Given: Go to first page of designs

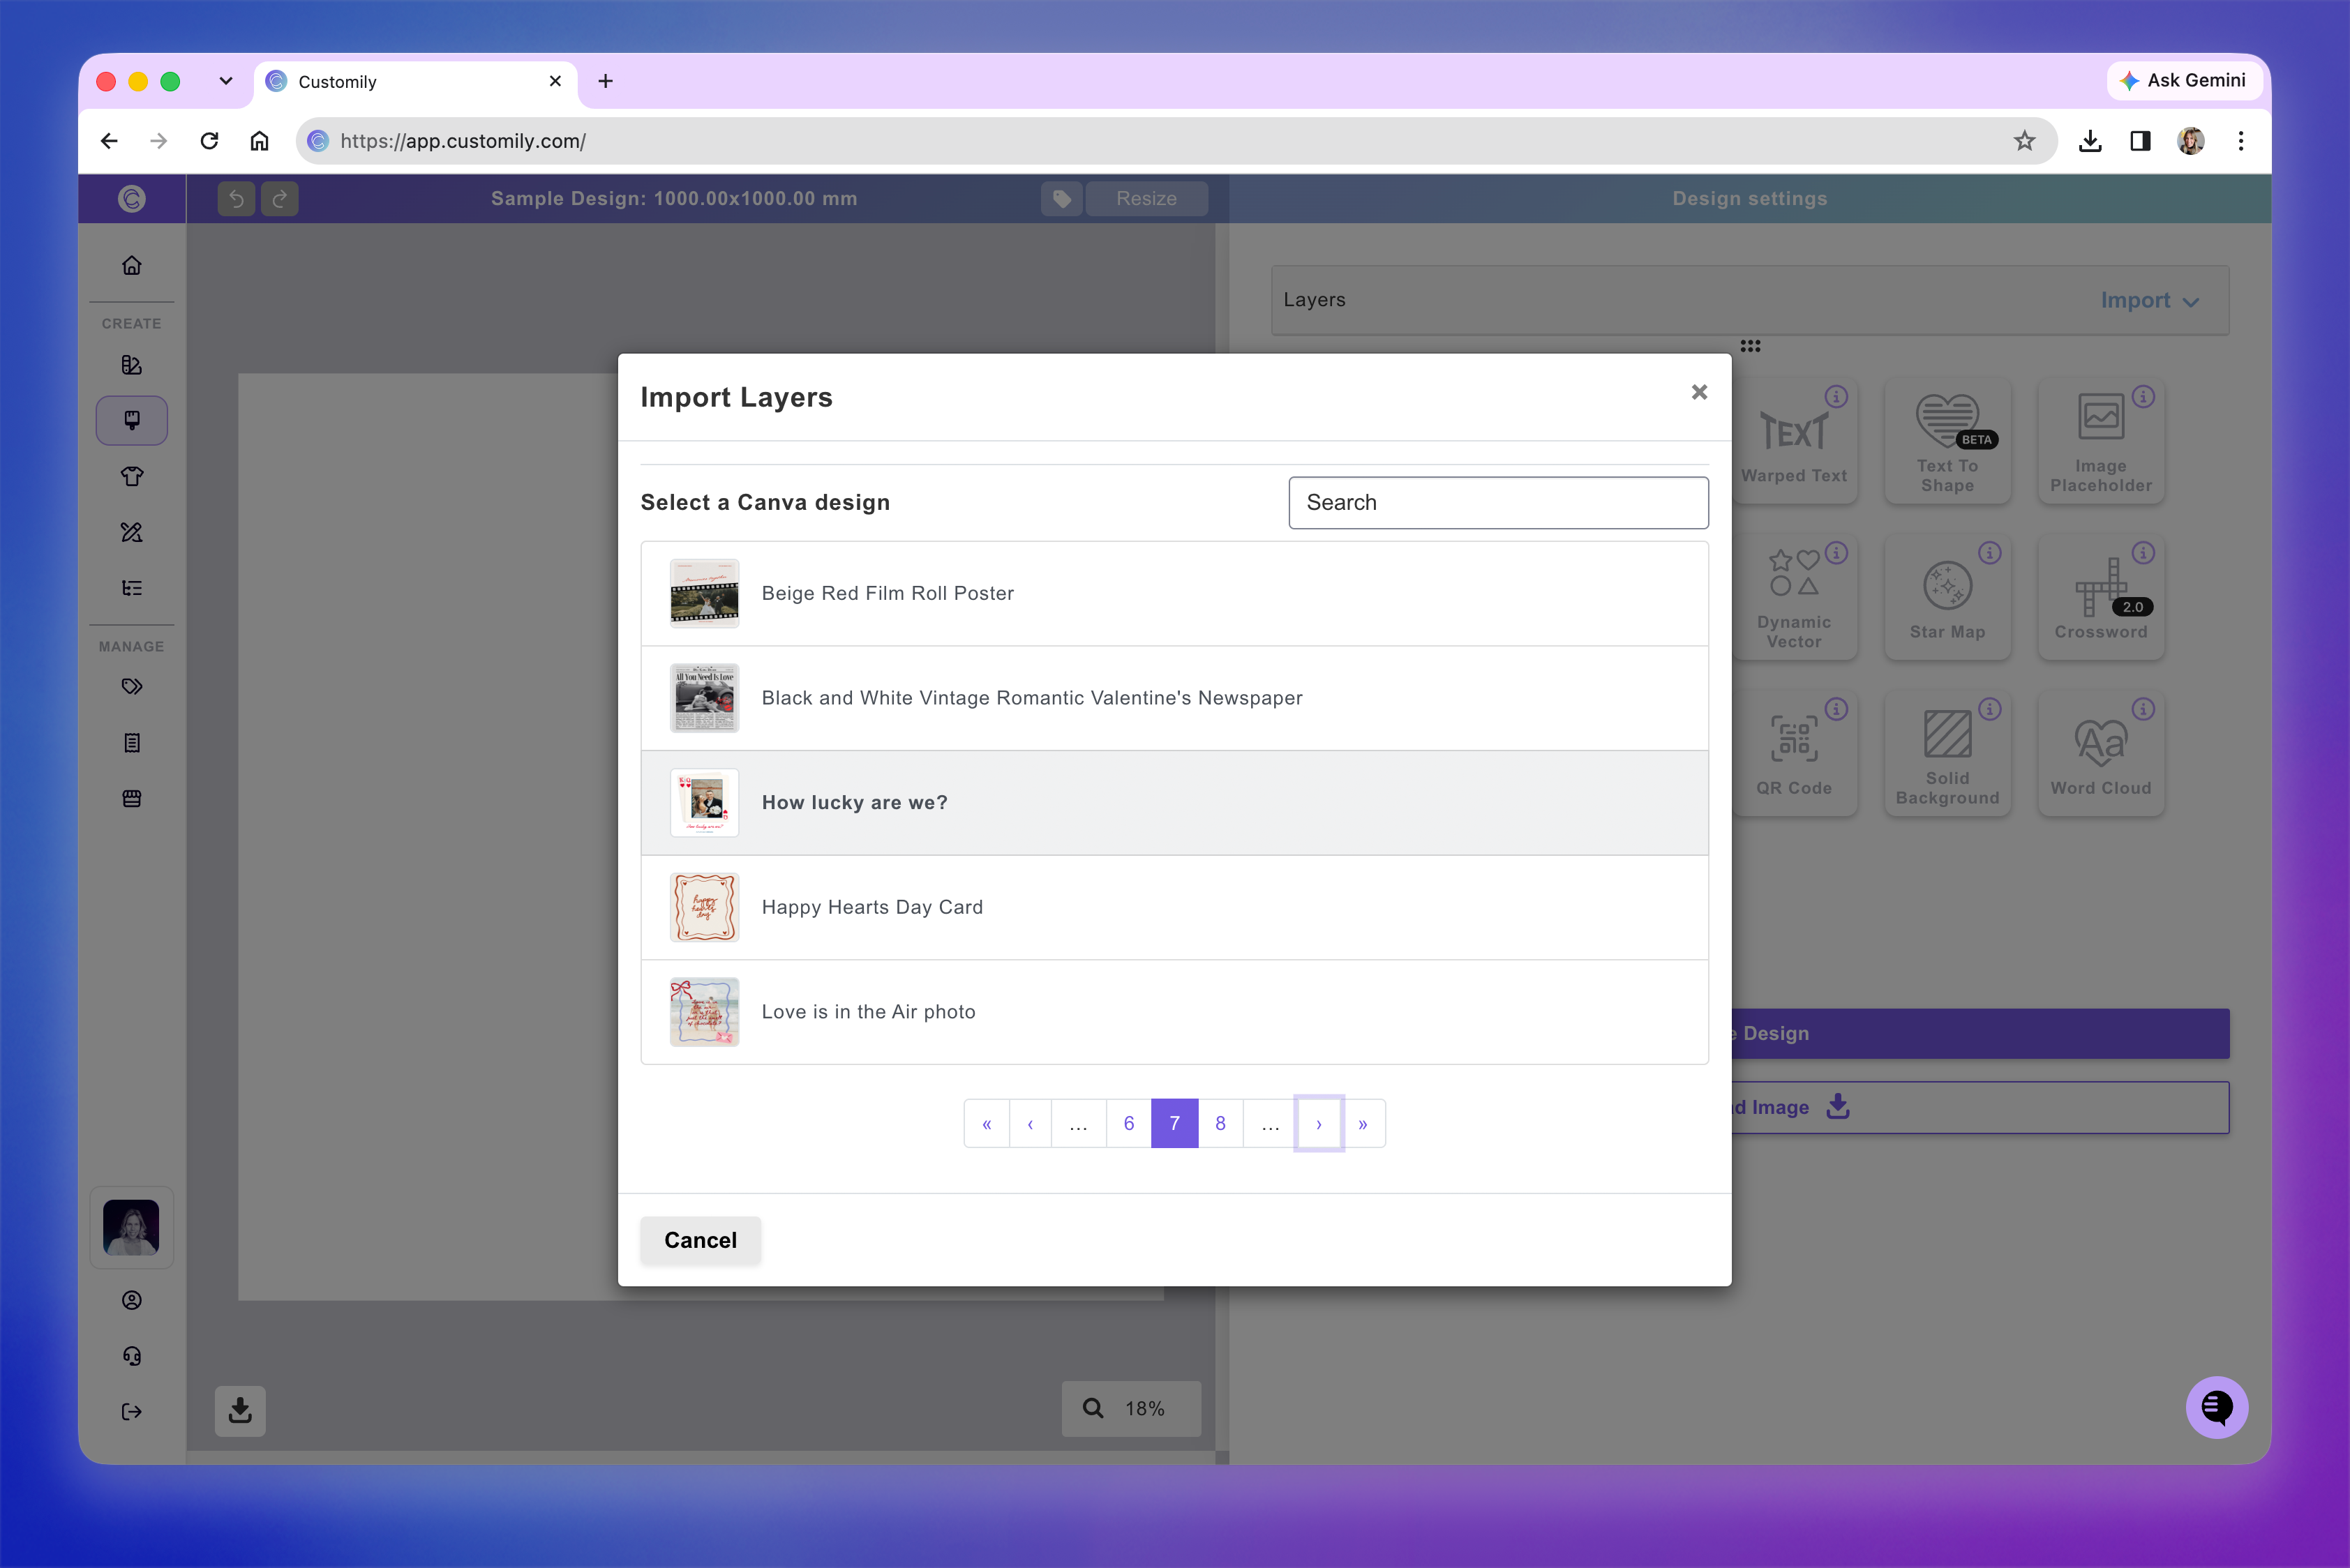Looking at the screenshot, I should coord(987,1124).
